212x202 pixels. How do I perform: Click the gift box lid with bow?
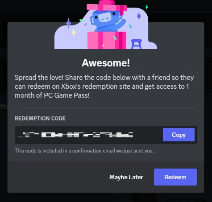107,7
